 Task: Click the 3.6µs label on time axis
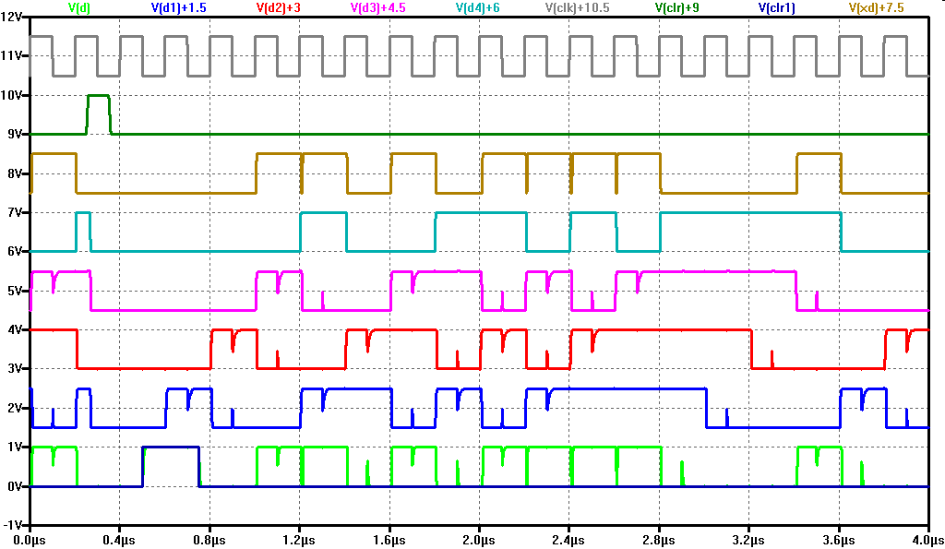(838, 538)
